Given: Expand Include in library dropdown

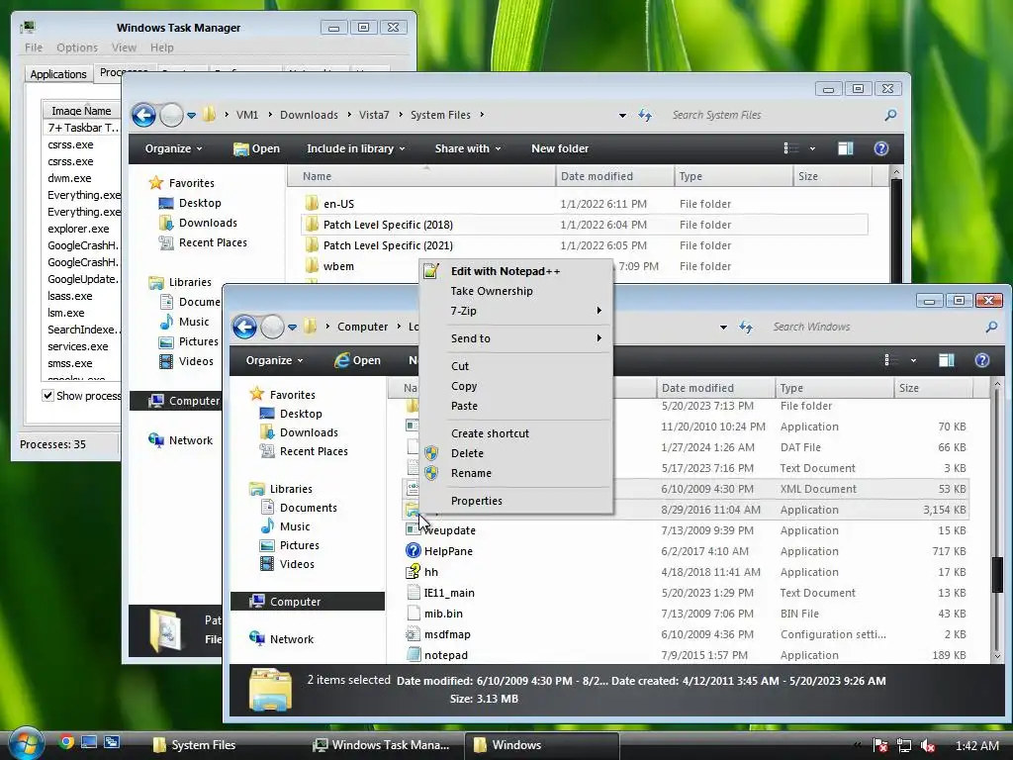Looking at the screenshot, I should tap(355, 148).
